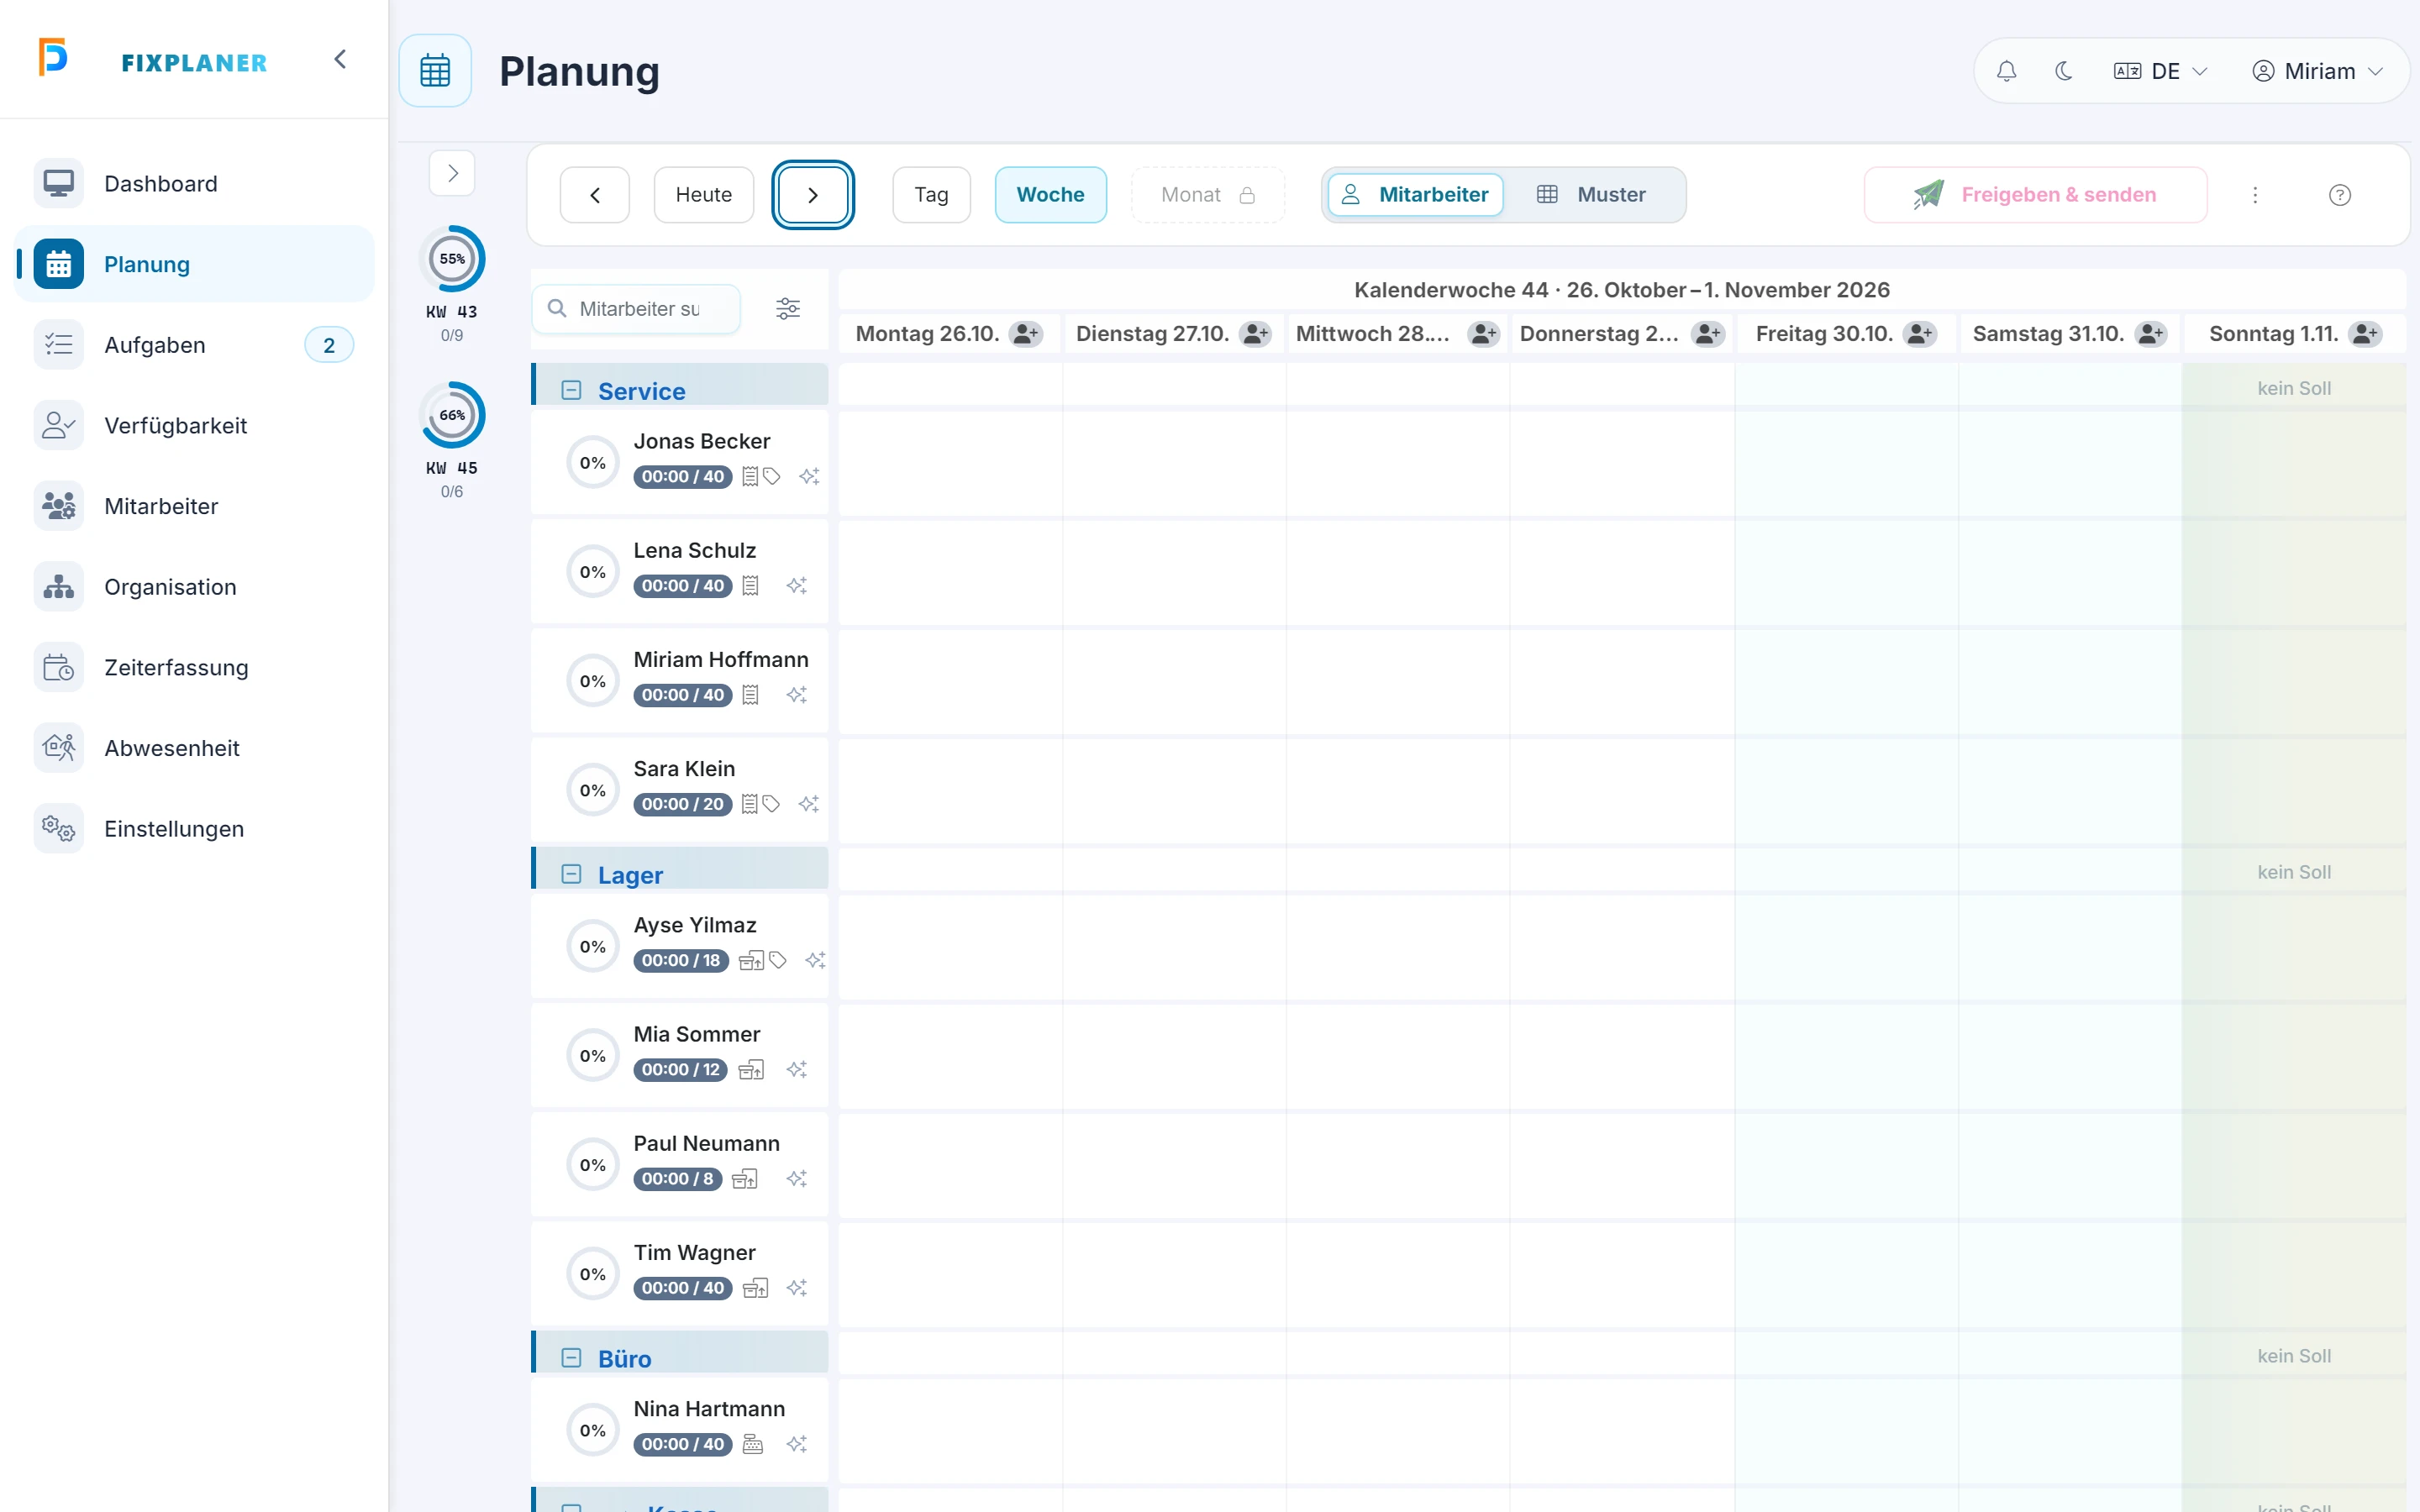Add employee on Montag 26.10.
2420x1512 pixels.
(x=1026, y=334)
